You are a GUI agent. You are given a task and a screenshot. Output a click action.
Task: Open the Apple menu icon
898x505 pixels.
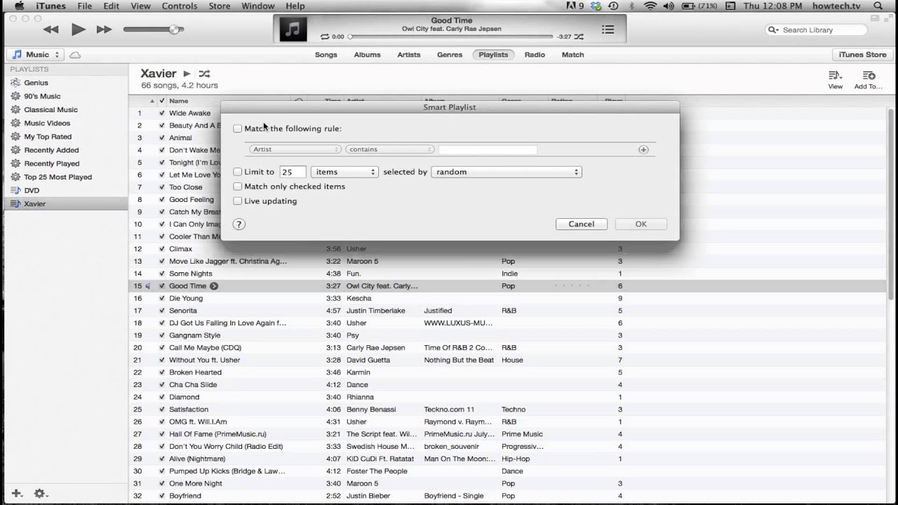pos(19,6)
